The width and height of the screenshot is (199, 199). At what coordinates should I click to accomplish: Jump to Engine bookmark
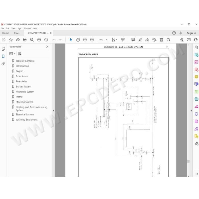19,71
